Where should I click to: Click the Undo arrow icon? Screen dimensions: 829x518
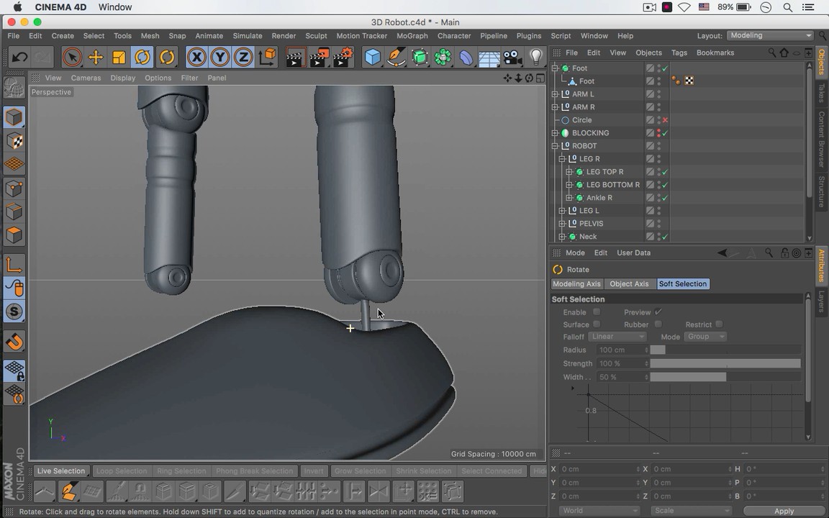tap(19, 58)
